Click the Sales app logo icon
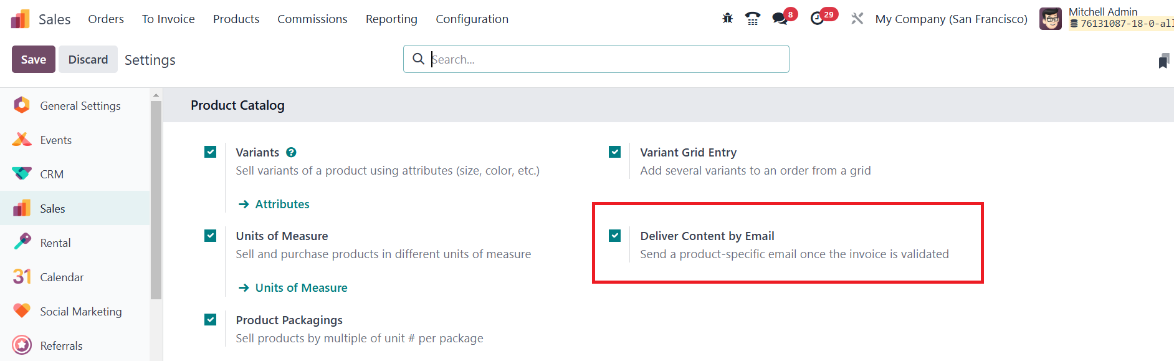The width and height of the screenshot is (1174, 361). (21, 19)
